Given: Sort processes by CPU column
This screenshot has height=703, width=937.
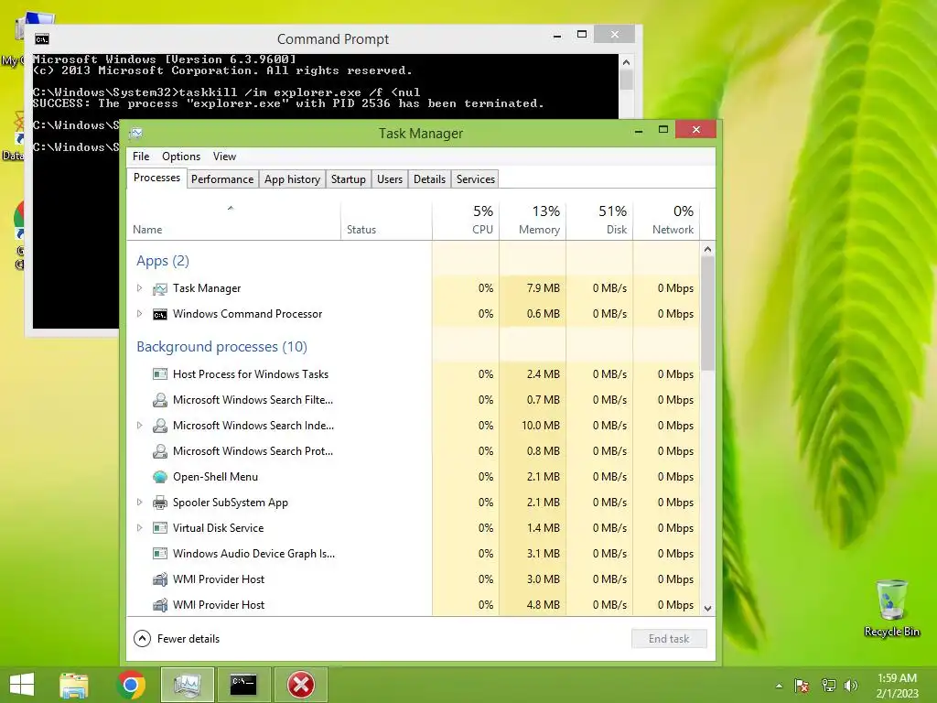Looking at the screenshot, I should pyautogui.click(x=466, y=222).
